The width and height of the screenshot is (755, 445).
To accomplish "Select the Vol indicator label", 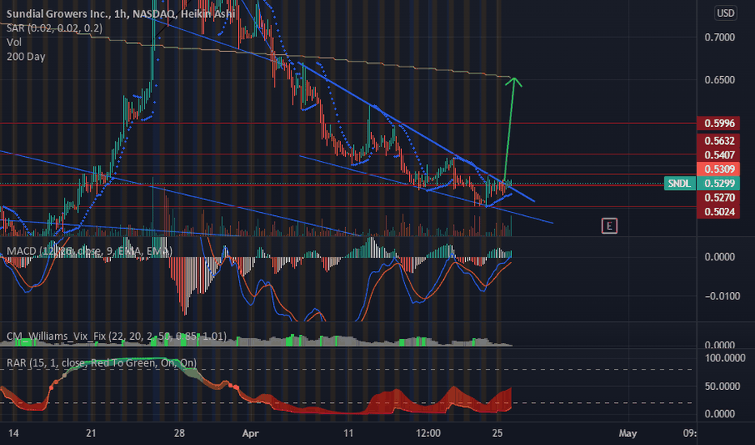I will pyautogui.click(x=14, y=42).
